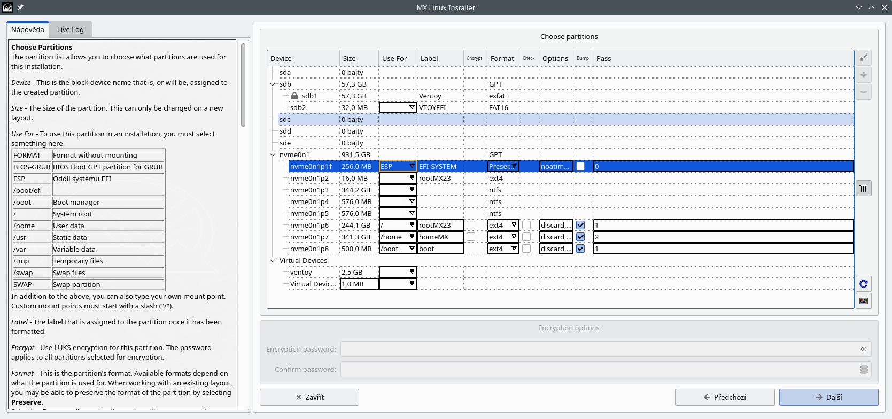Viewport: 892px width, 419px height.
Task: Pin the window using the titlebar pin icon
Action: pyautogui.click(x=20, y=7)
